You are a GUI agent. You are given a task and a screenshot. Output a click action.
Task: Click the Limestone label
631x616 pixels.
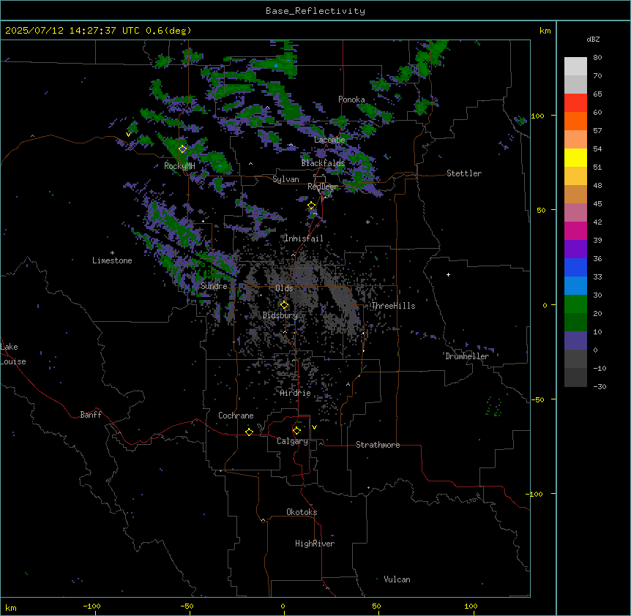(112, 260)
